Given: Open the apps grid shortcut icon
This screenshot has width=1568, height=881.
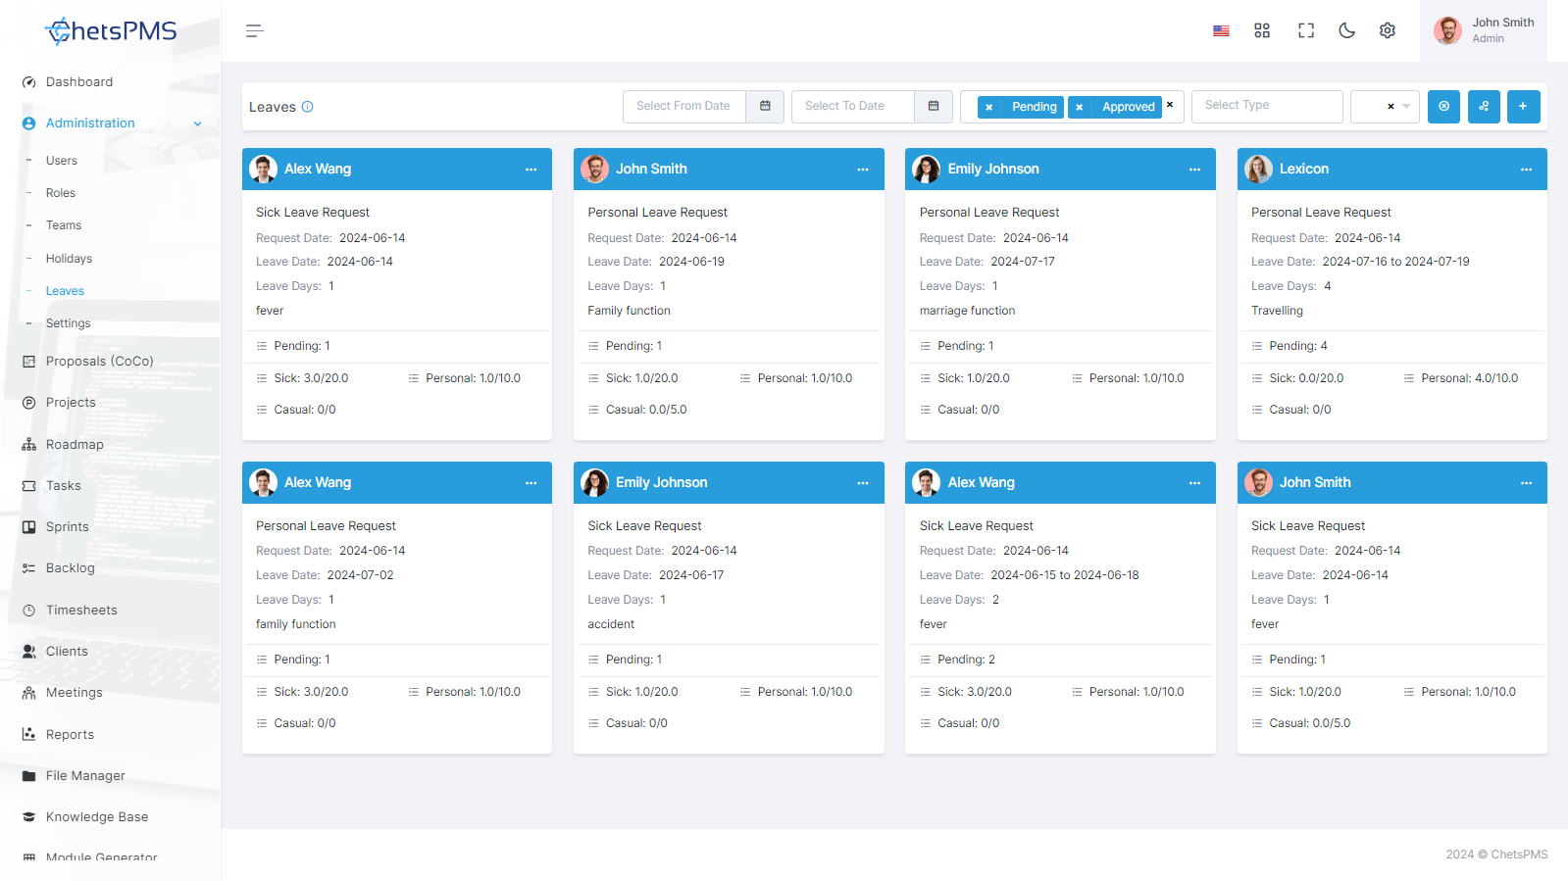Looking at the screenshot, I should click(1262, 31).
